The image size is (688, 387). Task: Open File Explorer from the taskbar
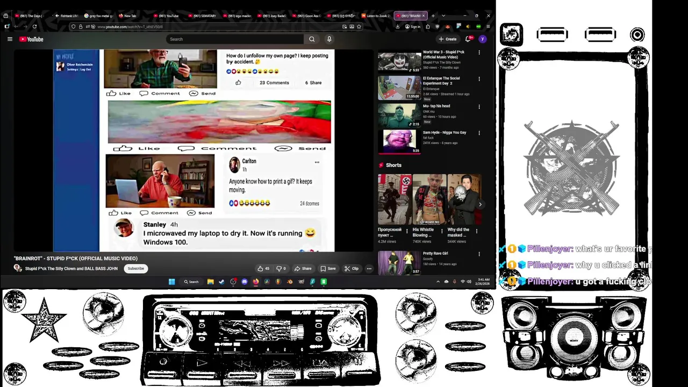point(210,282)
